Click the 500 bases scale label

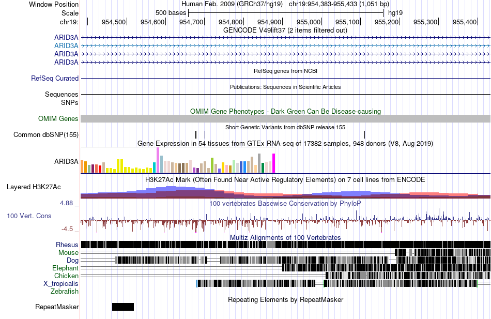click(x=171, y=13)
